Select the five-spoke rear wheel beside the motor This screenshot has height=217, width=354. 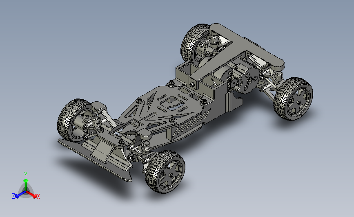point(293,99)
